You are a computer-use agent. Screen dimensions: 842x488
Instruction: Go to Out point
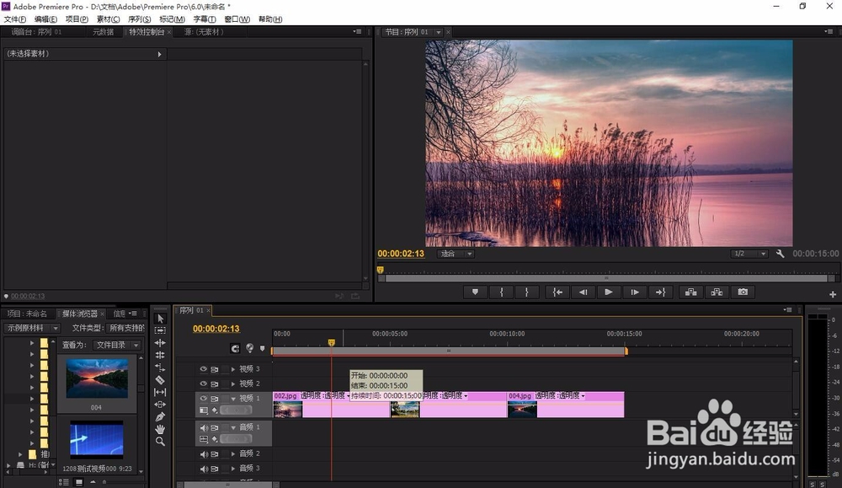(660, 292)
